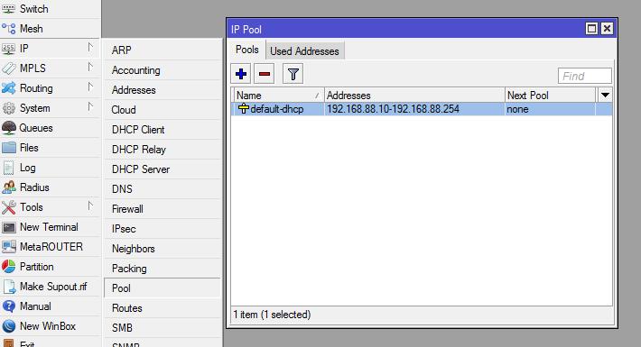Screen dimensions: 641x347
Task: Open the column selector dropdown arrow
Action: [x=605, y=96]
